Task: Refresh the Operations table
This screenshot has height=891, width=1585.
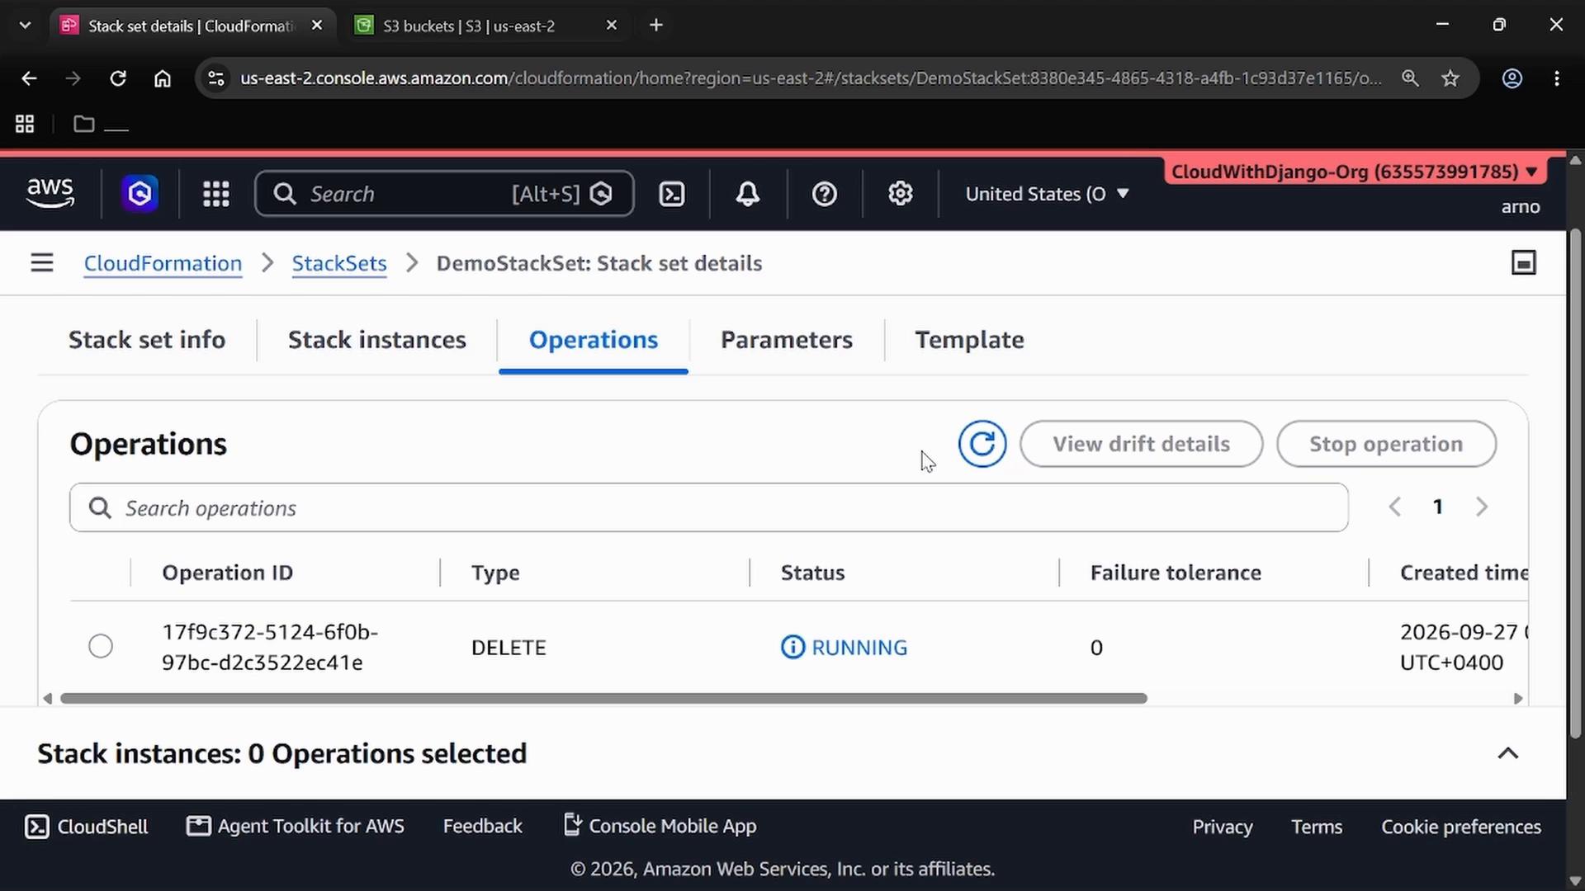Action: tap(982, 444)
